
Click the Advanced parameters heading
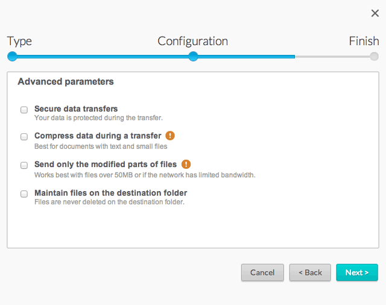tap(66, 81)
